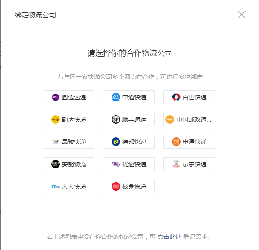Open the 点击此处 link to register request
The height and width of the screenshot is (250, 259).
tap(169, 237)
